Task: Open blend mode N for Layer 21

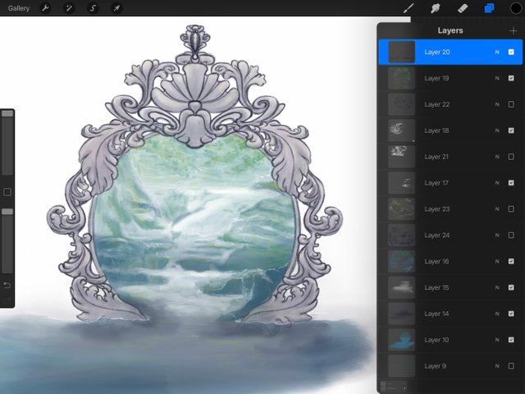Action: point(497,157)
